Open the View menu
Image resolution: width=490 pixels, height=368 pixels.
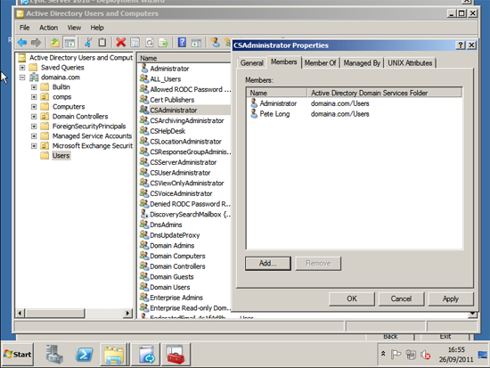click(74, 28)
